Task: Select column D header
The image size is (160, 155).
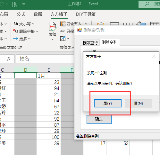Action: tap(26, 70)
